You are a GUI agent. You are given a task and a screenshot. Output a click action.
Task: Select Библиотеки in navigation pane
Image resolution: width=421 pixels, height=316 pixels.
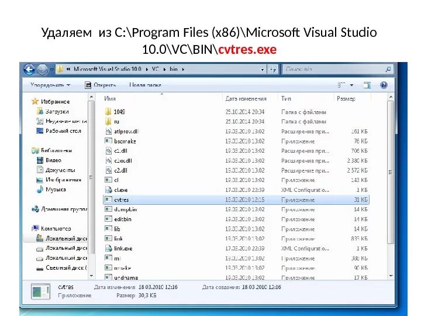coord(56,150)
